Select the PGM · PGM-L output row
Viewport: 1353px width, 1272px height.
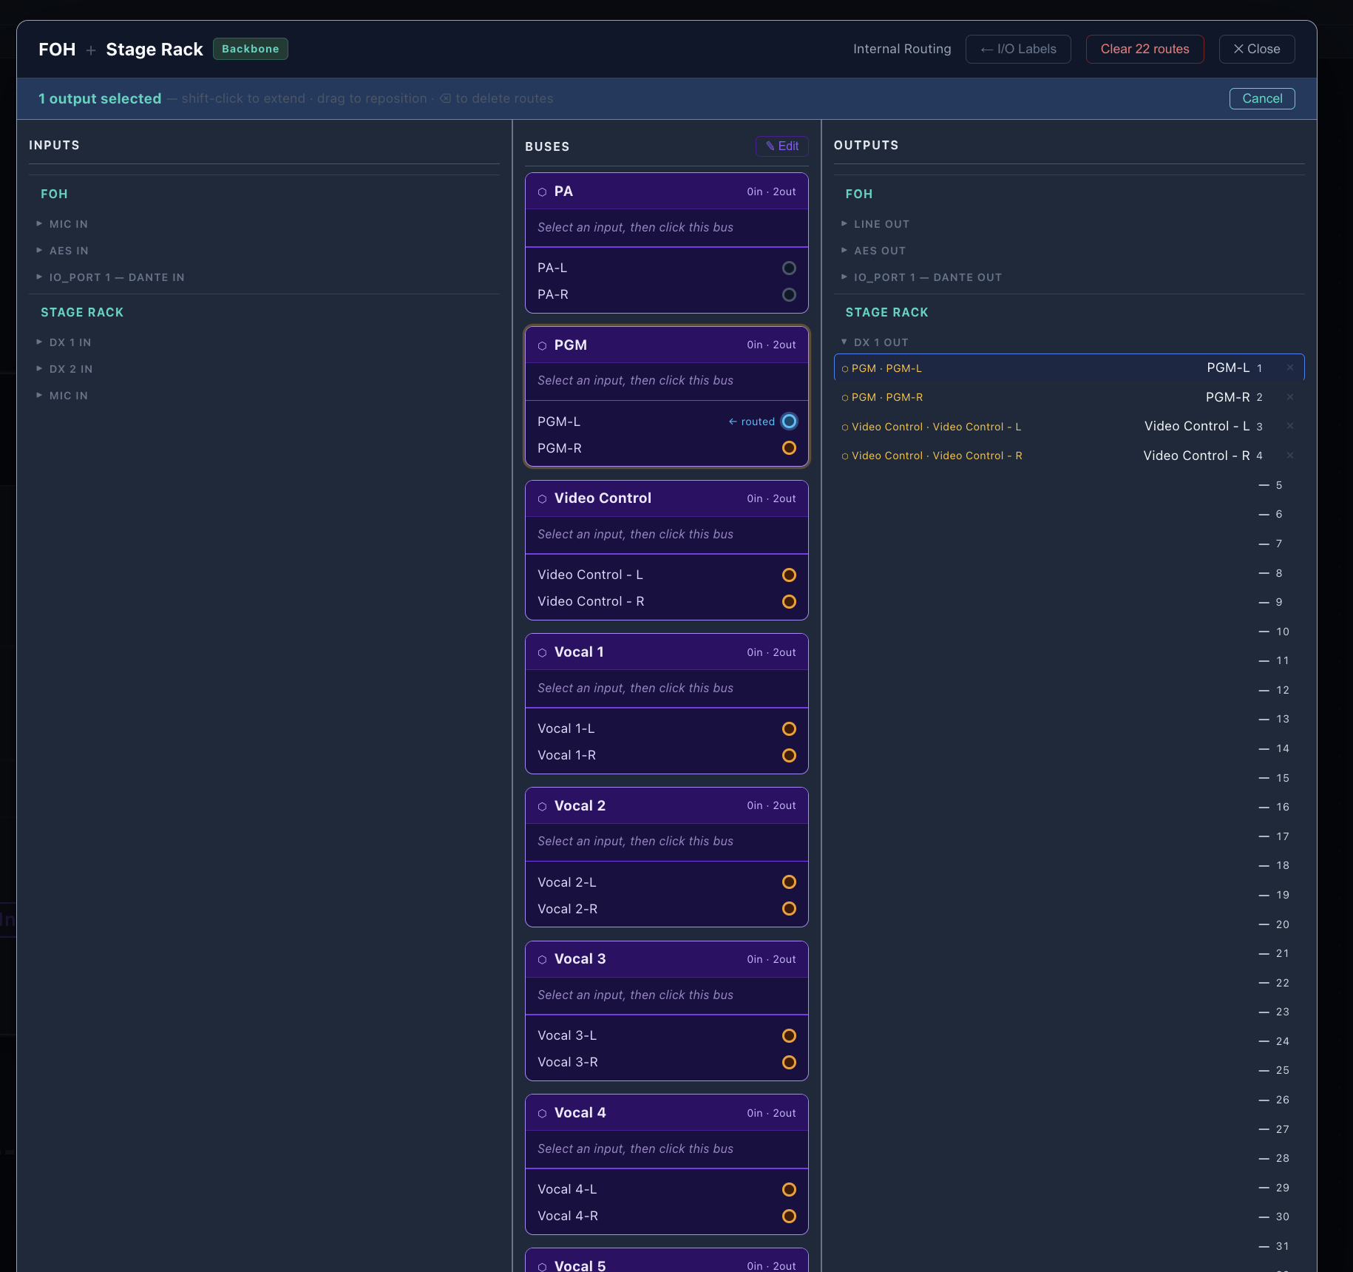[1069, 368]
